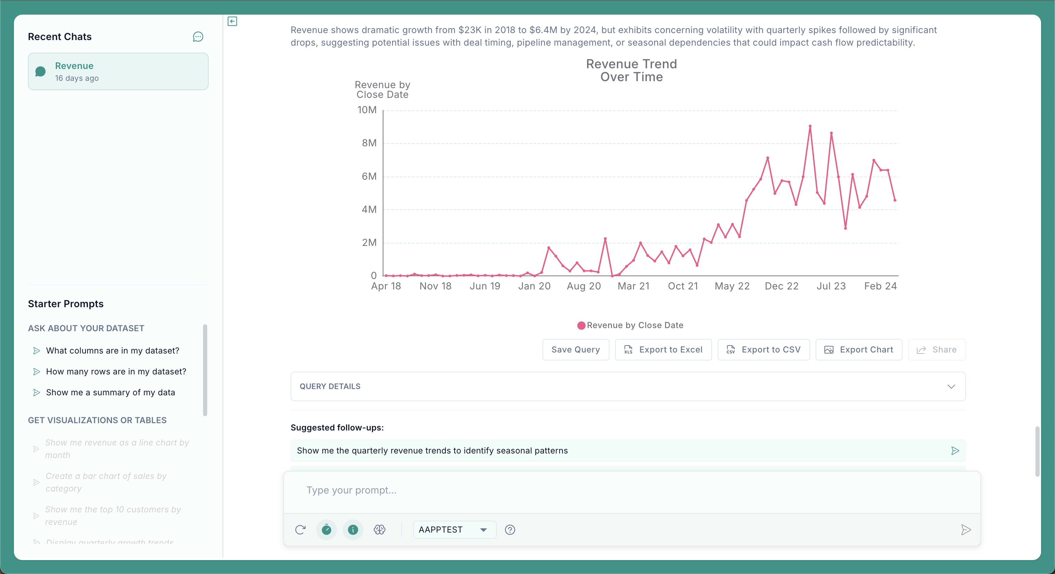Toggle the brain icon mode
The image size is (1055, 574).
[379, 529]
